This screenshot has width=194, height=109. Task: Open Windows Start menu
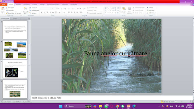click(61, 106)
